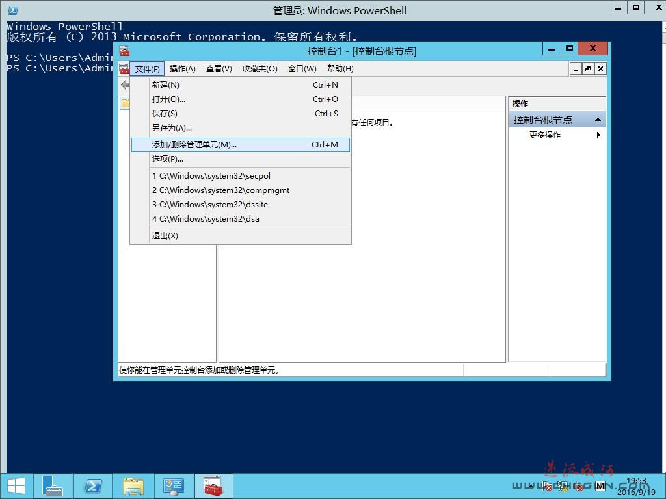Click the 新建(N) menu entry

tap(241, 85)
